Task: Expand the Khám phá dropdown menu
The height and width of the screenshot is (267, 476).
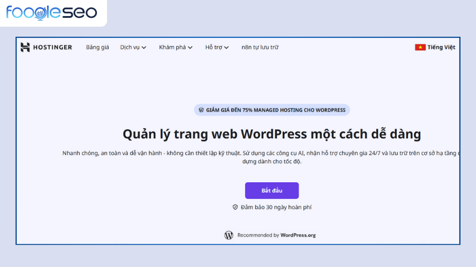Action: point(176,47)
